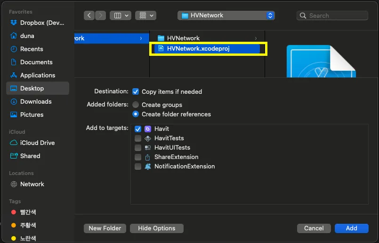Select the orange tag 주황색

pos(38,226)
